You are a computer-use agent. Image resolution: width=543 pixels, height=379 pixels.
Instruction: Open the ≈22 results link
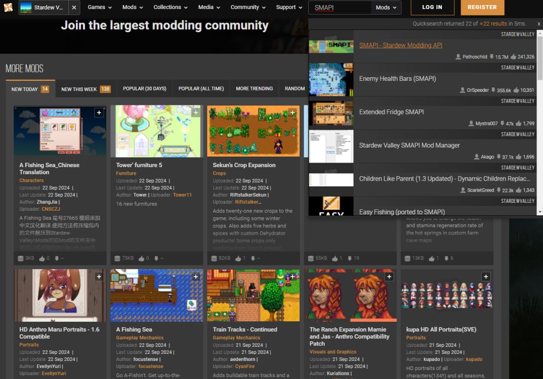pos(493,24)
